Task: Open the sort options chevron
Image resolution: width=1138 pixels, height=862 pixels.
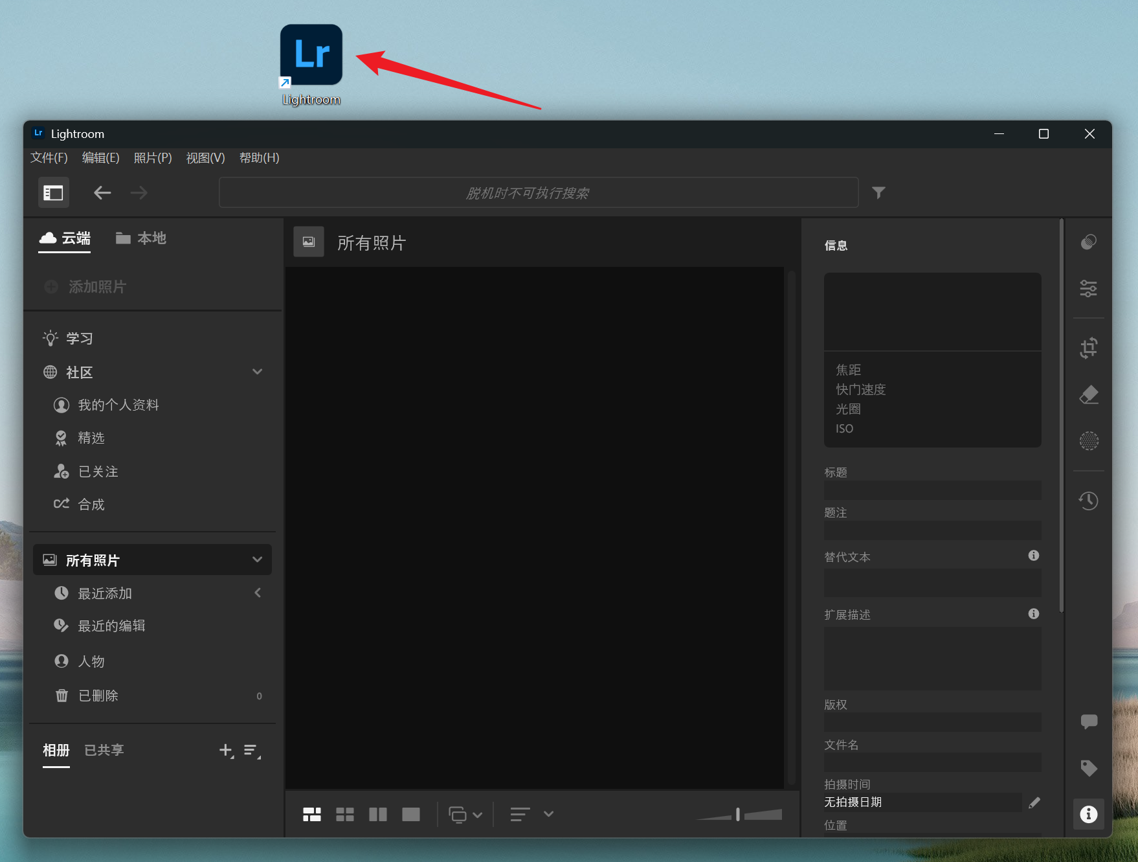Action: (548, 813)
